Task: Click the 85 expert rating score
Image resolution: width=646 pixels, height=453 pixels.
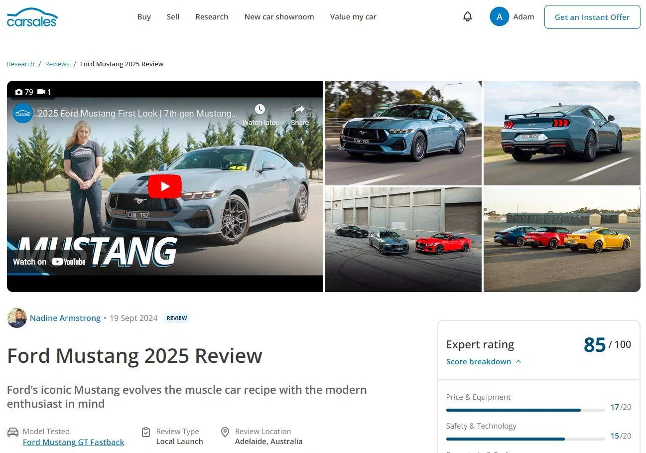Action: tap(595, 345)
